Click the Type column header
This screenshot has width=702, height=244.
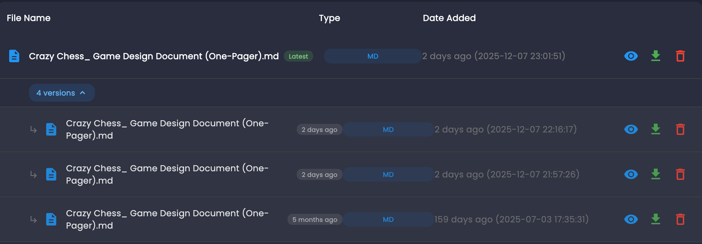coord(329,18)
